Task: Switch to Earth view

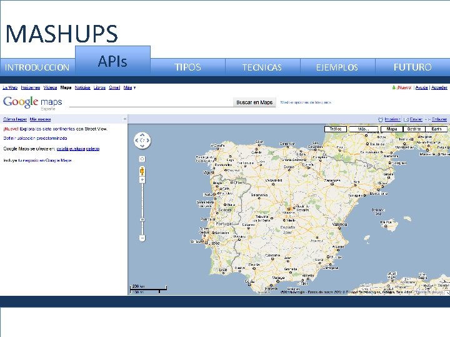Action: [436, 129]
